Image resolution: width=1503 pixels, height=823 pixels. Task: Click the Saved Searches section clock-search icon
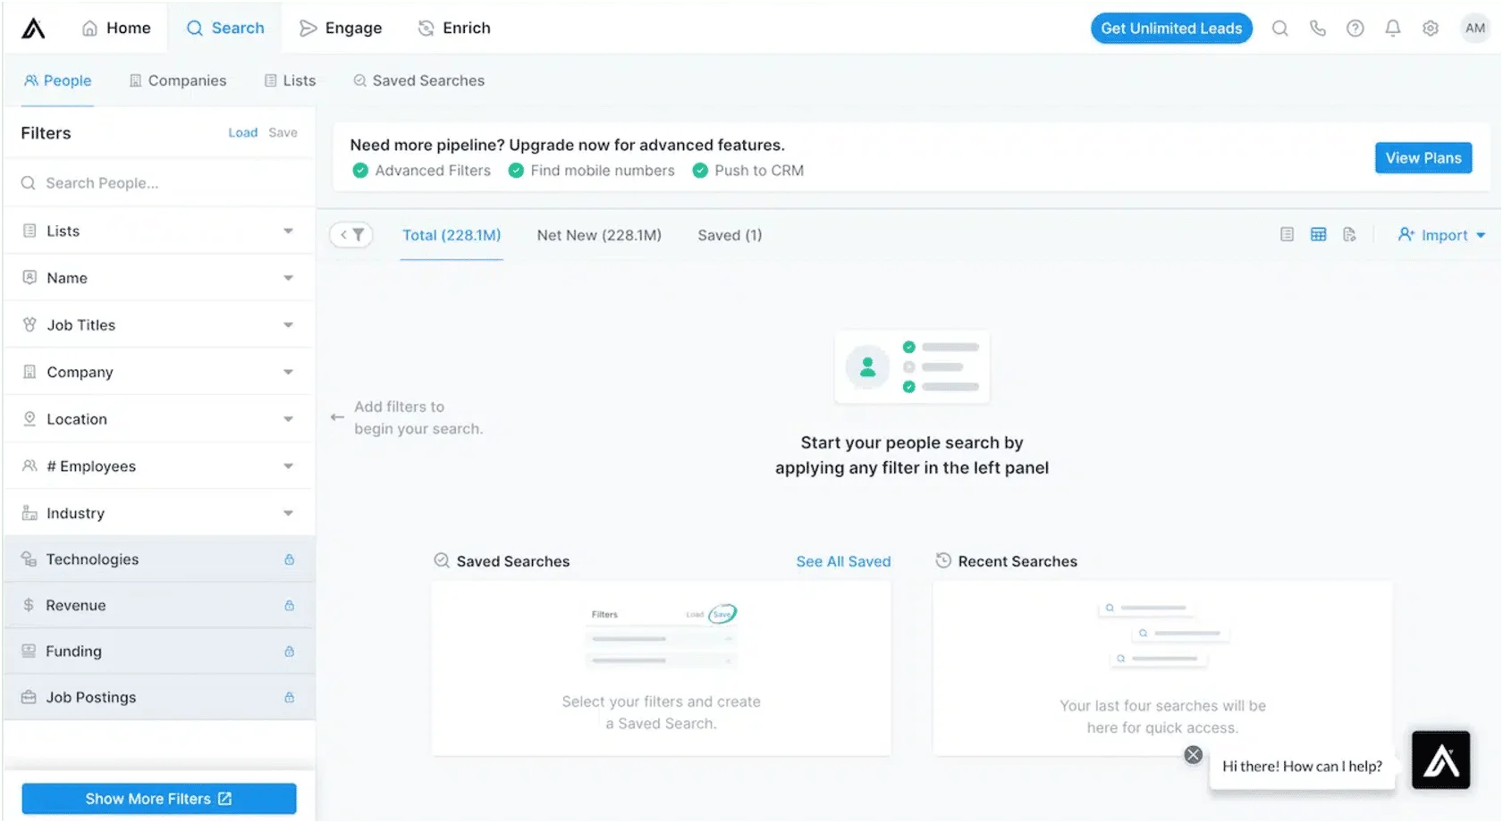[442, 561]
